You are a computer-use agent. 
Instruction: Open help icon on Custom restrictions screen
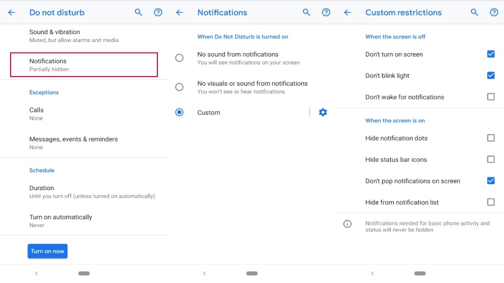click(494, 12)
